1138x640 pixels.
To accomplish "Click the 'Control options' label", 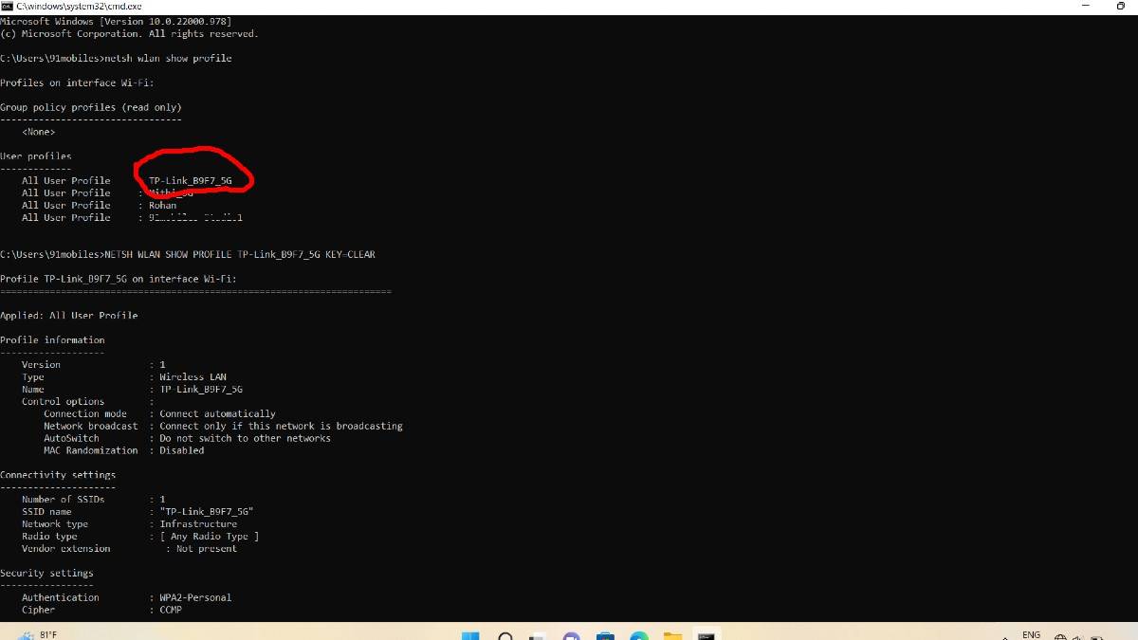I will point(64,402).
